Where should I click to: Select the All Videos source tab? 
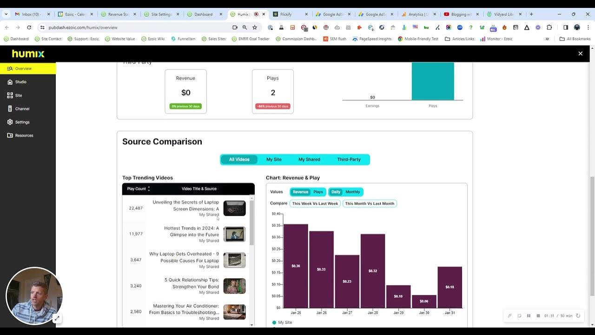pos(239,160)
